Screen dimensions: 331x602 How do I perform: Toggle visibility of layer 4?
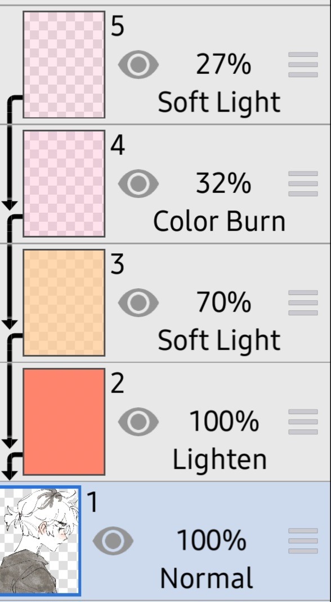pos(138,183)
